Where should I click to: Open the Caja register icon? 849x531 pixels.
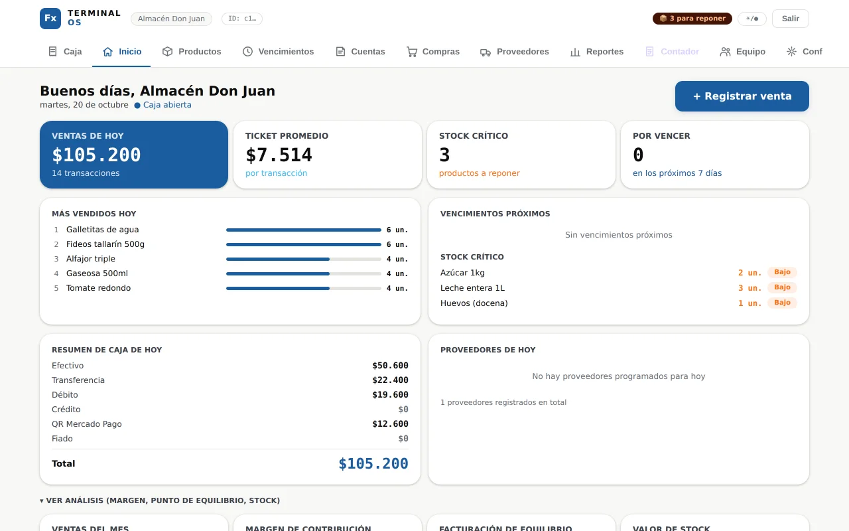pos(53,51)
